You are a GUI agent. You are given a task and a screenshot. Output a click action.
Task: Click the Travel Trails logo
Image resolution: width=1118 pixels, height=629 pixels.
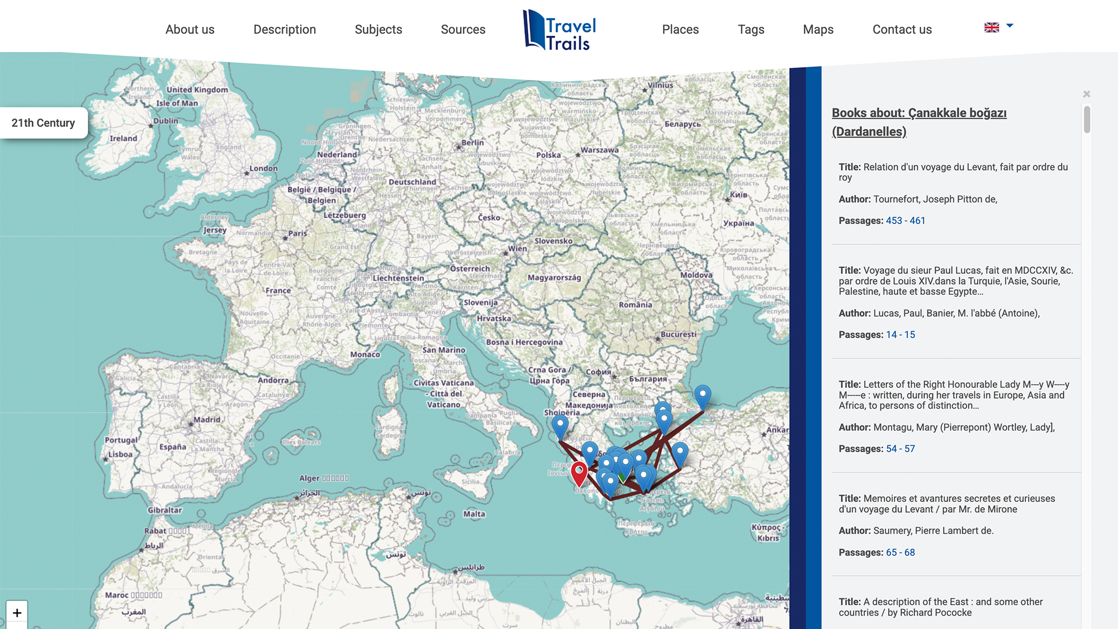click(560, 30)
